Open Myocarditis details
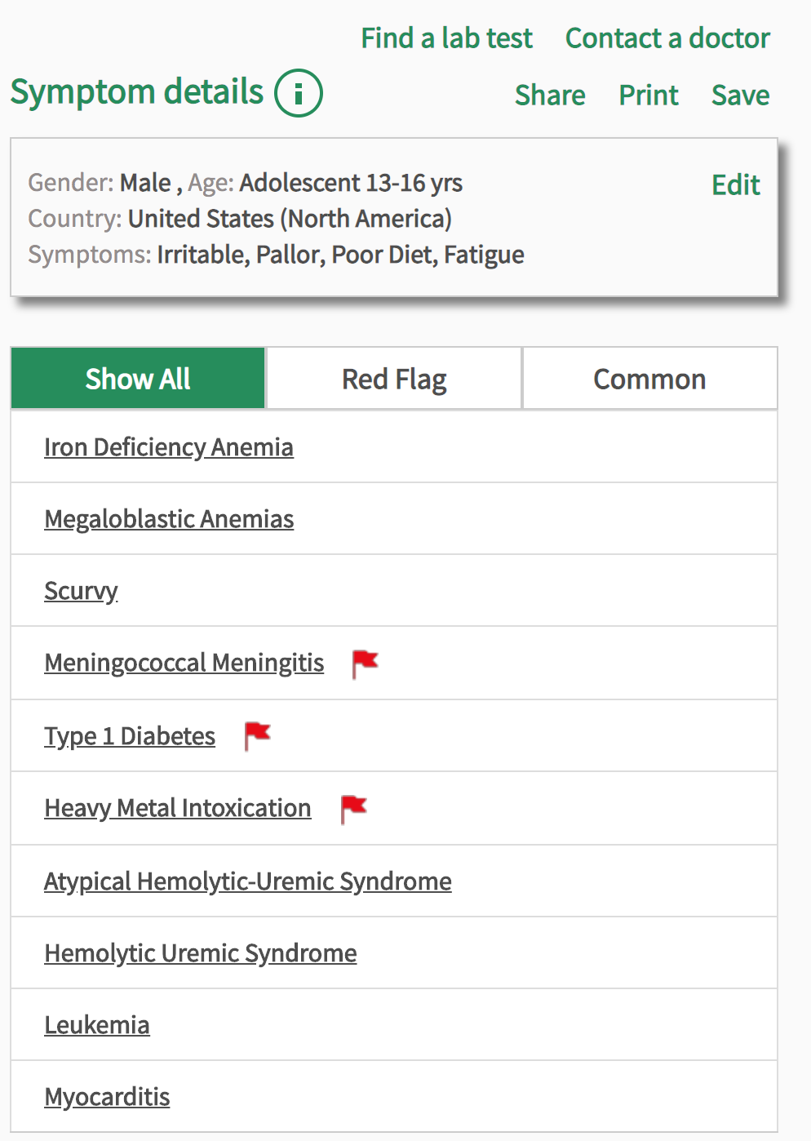 click(107, 1097)
